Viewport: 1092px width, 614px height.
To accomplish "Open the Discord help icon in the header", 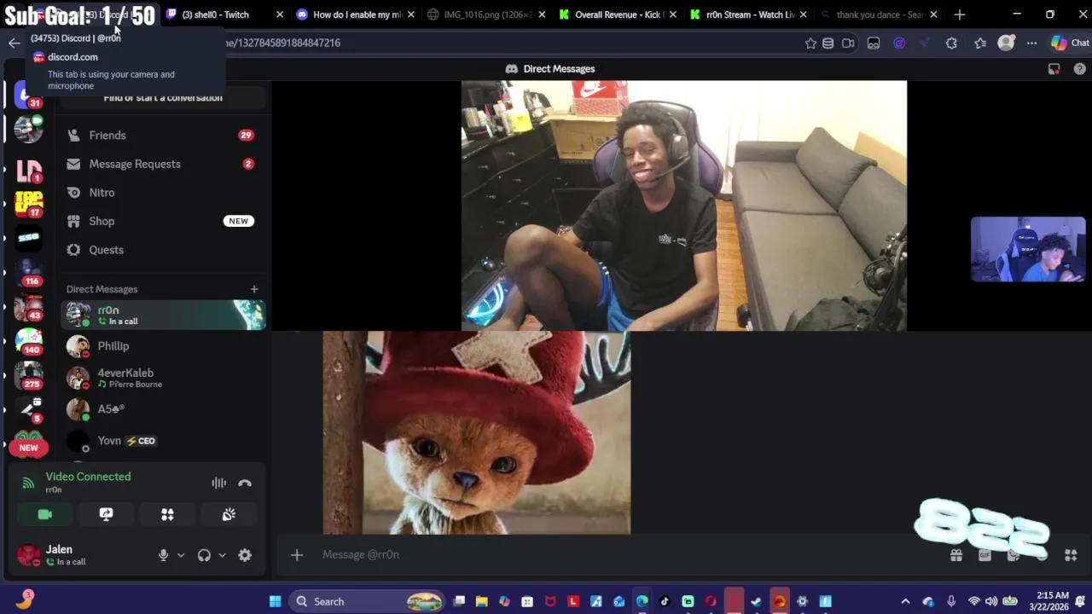I will 1079,69.
